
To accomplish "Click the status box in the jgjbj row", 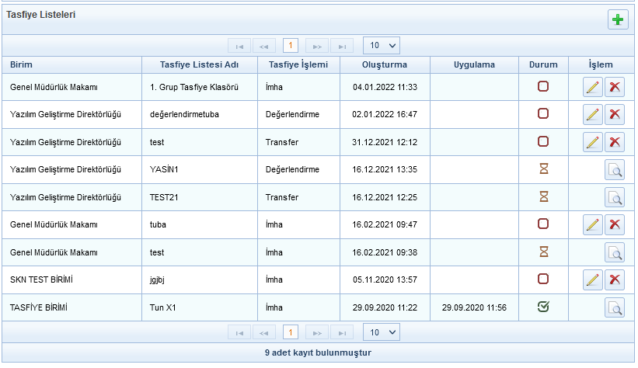I will click(543, 279).
